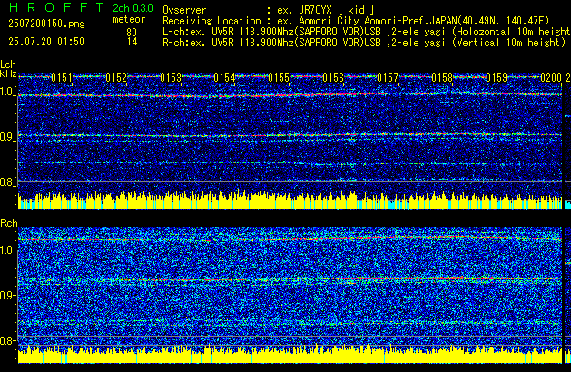
Task: Click the 0154 time marker
Action: click(x=225, y=78)
